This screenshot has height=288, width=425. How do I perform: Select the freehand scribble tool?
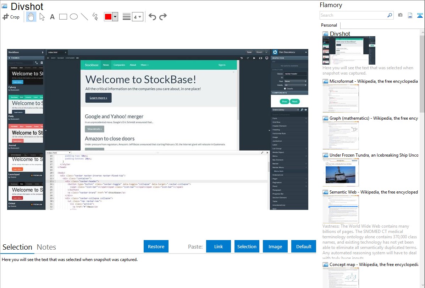coord(95,17)
